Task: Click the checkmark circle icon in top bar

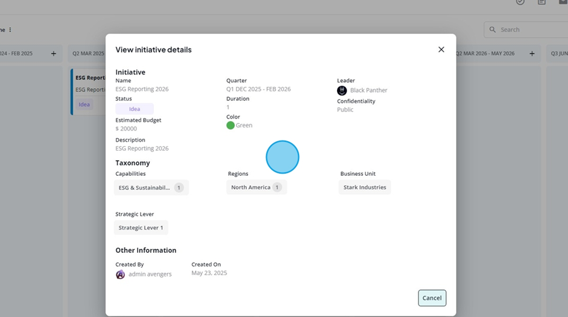Action: point(520,2)
